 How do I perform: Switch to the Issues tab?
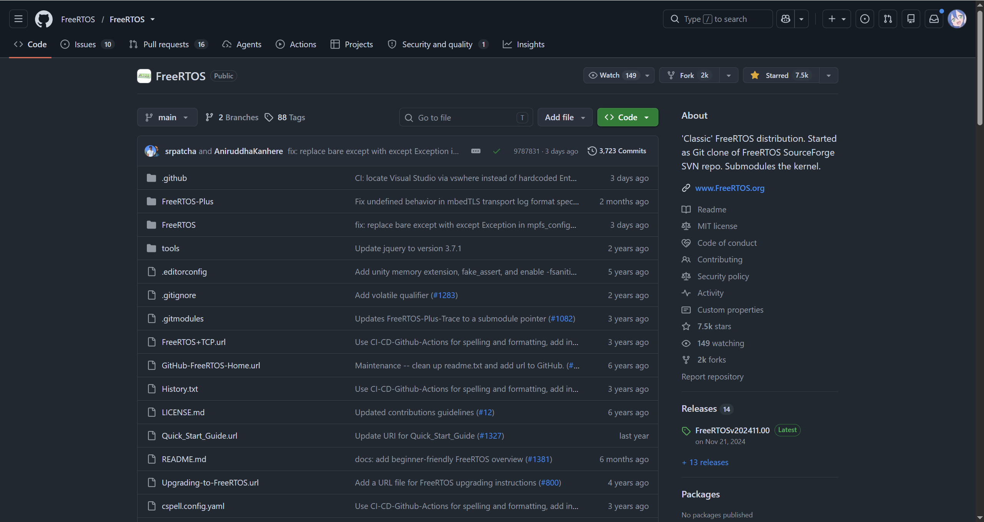pos(87,44)
